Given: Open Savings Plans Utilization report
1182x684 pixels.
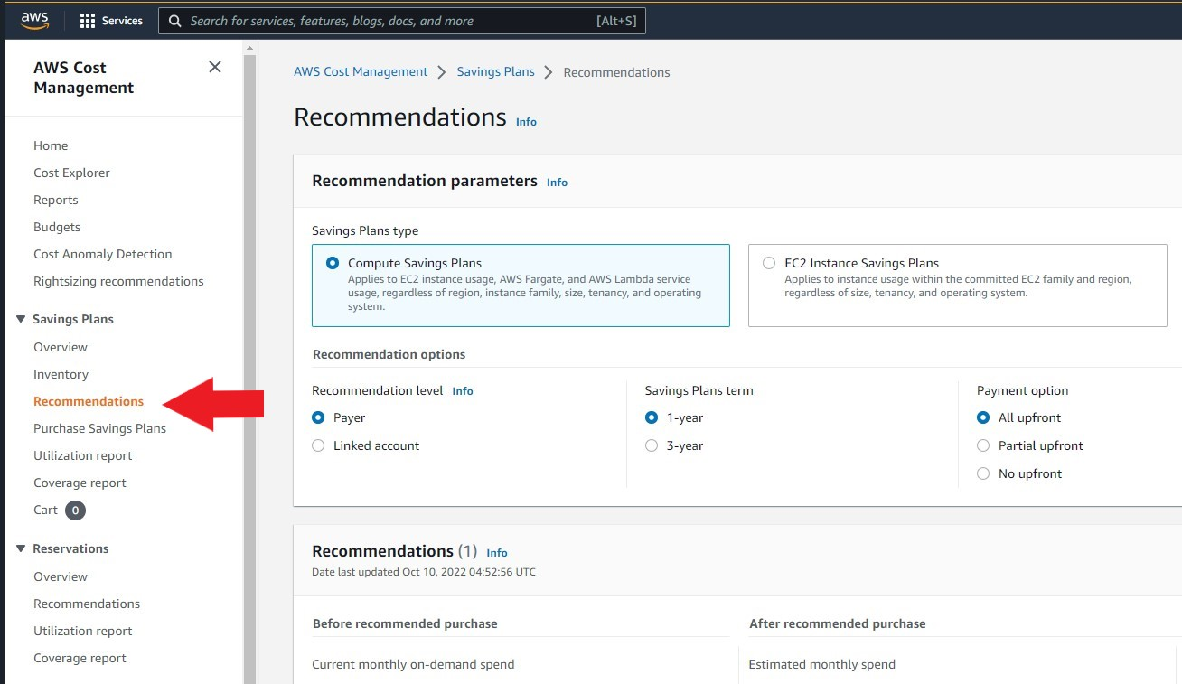Looking at the screenshot, I should pos(83,455).
